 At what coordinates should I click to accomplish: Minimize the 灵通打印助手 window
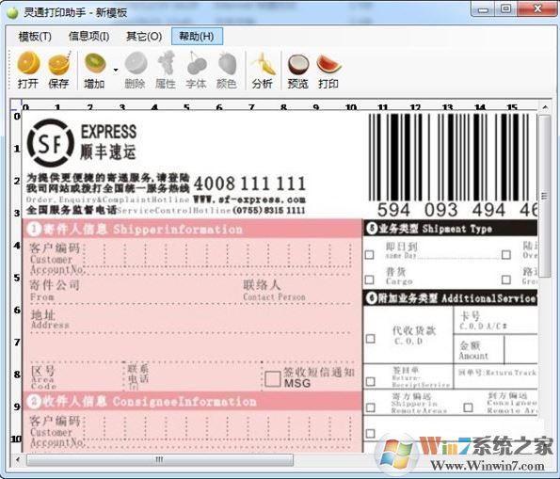coord(484,9)
